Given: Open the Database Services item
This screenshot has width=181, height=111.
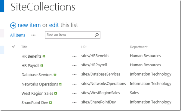Looking at the screenshot, I should (x=37, y=75).
